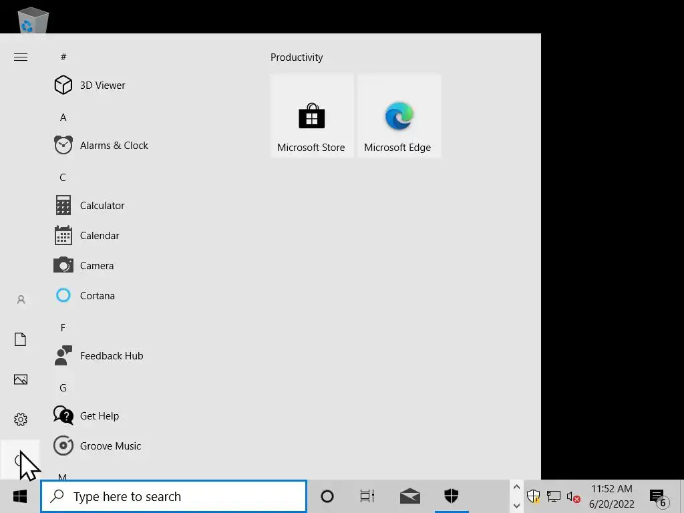684x513 pixels.
Task: Click the Productivity group title
Action: click(297, 57)
